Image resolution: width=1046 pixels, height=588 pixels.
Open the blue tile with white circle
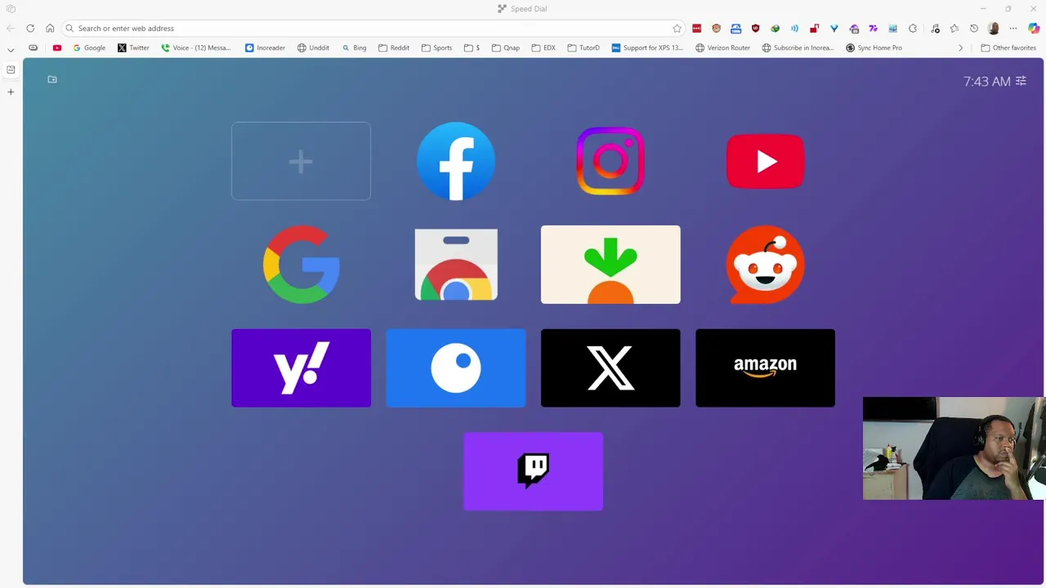tap(456, 368)
